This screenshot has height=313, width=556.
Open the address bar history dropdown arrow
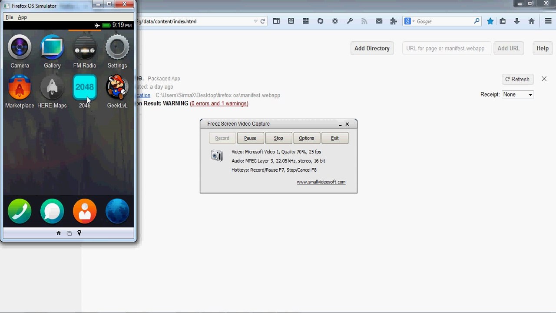pos(255,21)
